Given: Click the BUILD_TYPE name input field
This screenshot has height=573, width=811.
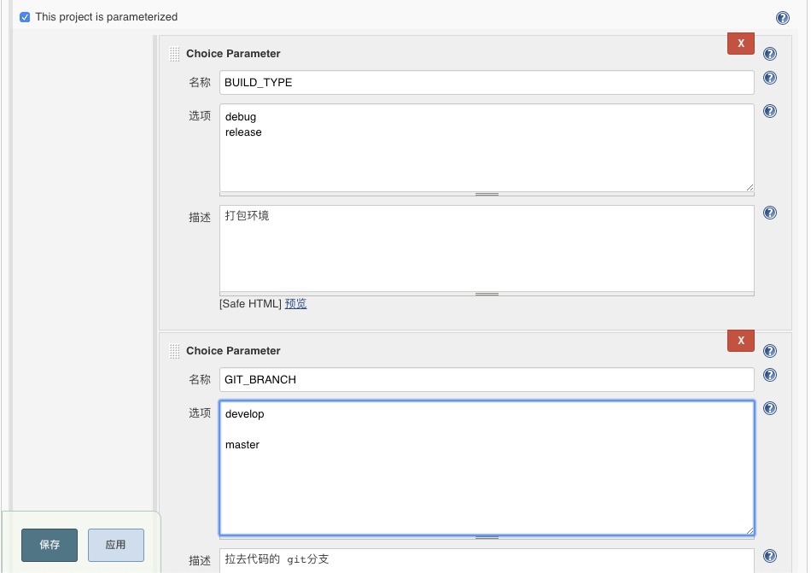Looking at the screenshot, I should (x=487, y=82).
